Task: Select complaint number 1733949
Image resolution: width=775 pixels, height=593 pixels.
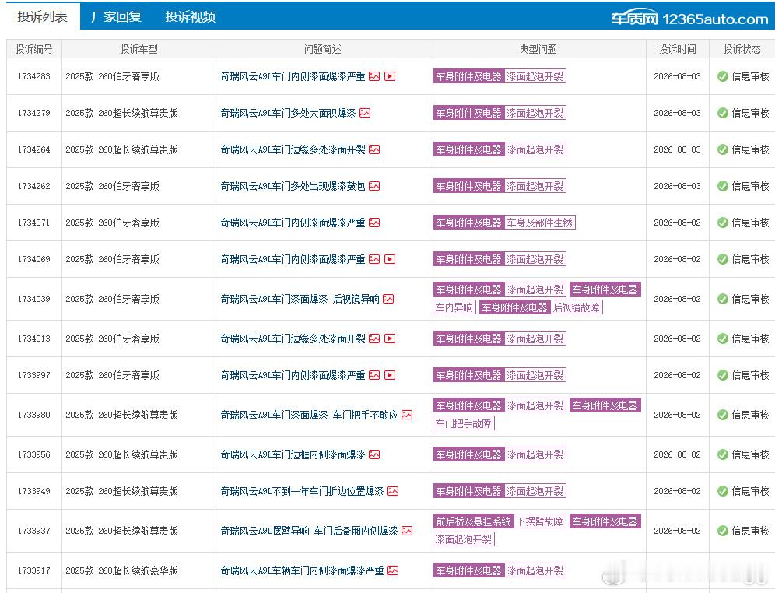Action: point(34,491)
